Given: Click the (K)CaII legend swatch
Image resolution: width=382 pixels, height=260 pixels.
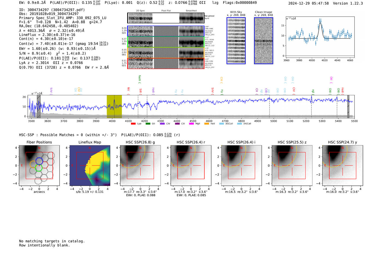Looking at the screenshot, I should (222, 124).
